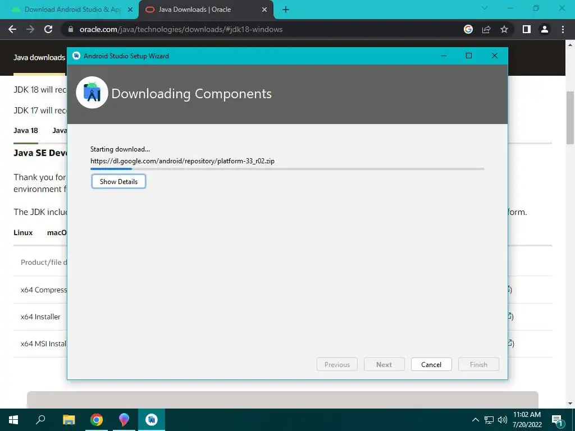This screenshot has width=575, height=431.
Task: Open the Chrome profile menu
Action: (x=545, y=29)
